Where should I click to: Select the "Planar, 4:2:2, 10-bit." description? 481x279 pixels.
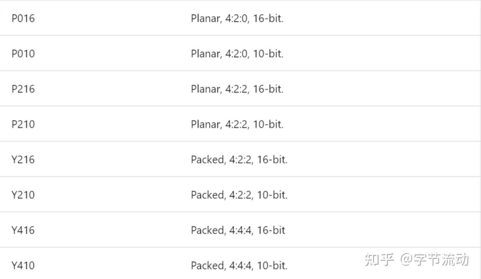coord(237,125)
